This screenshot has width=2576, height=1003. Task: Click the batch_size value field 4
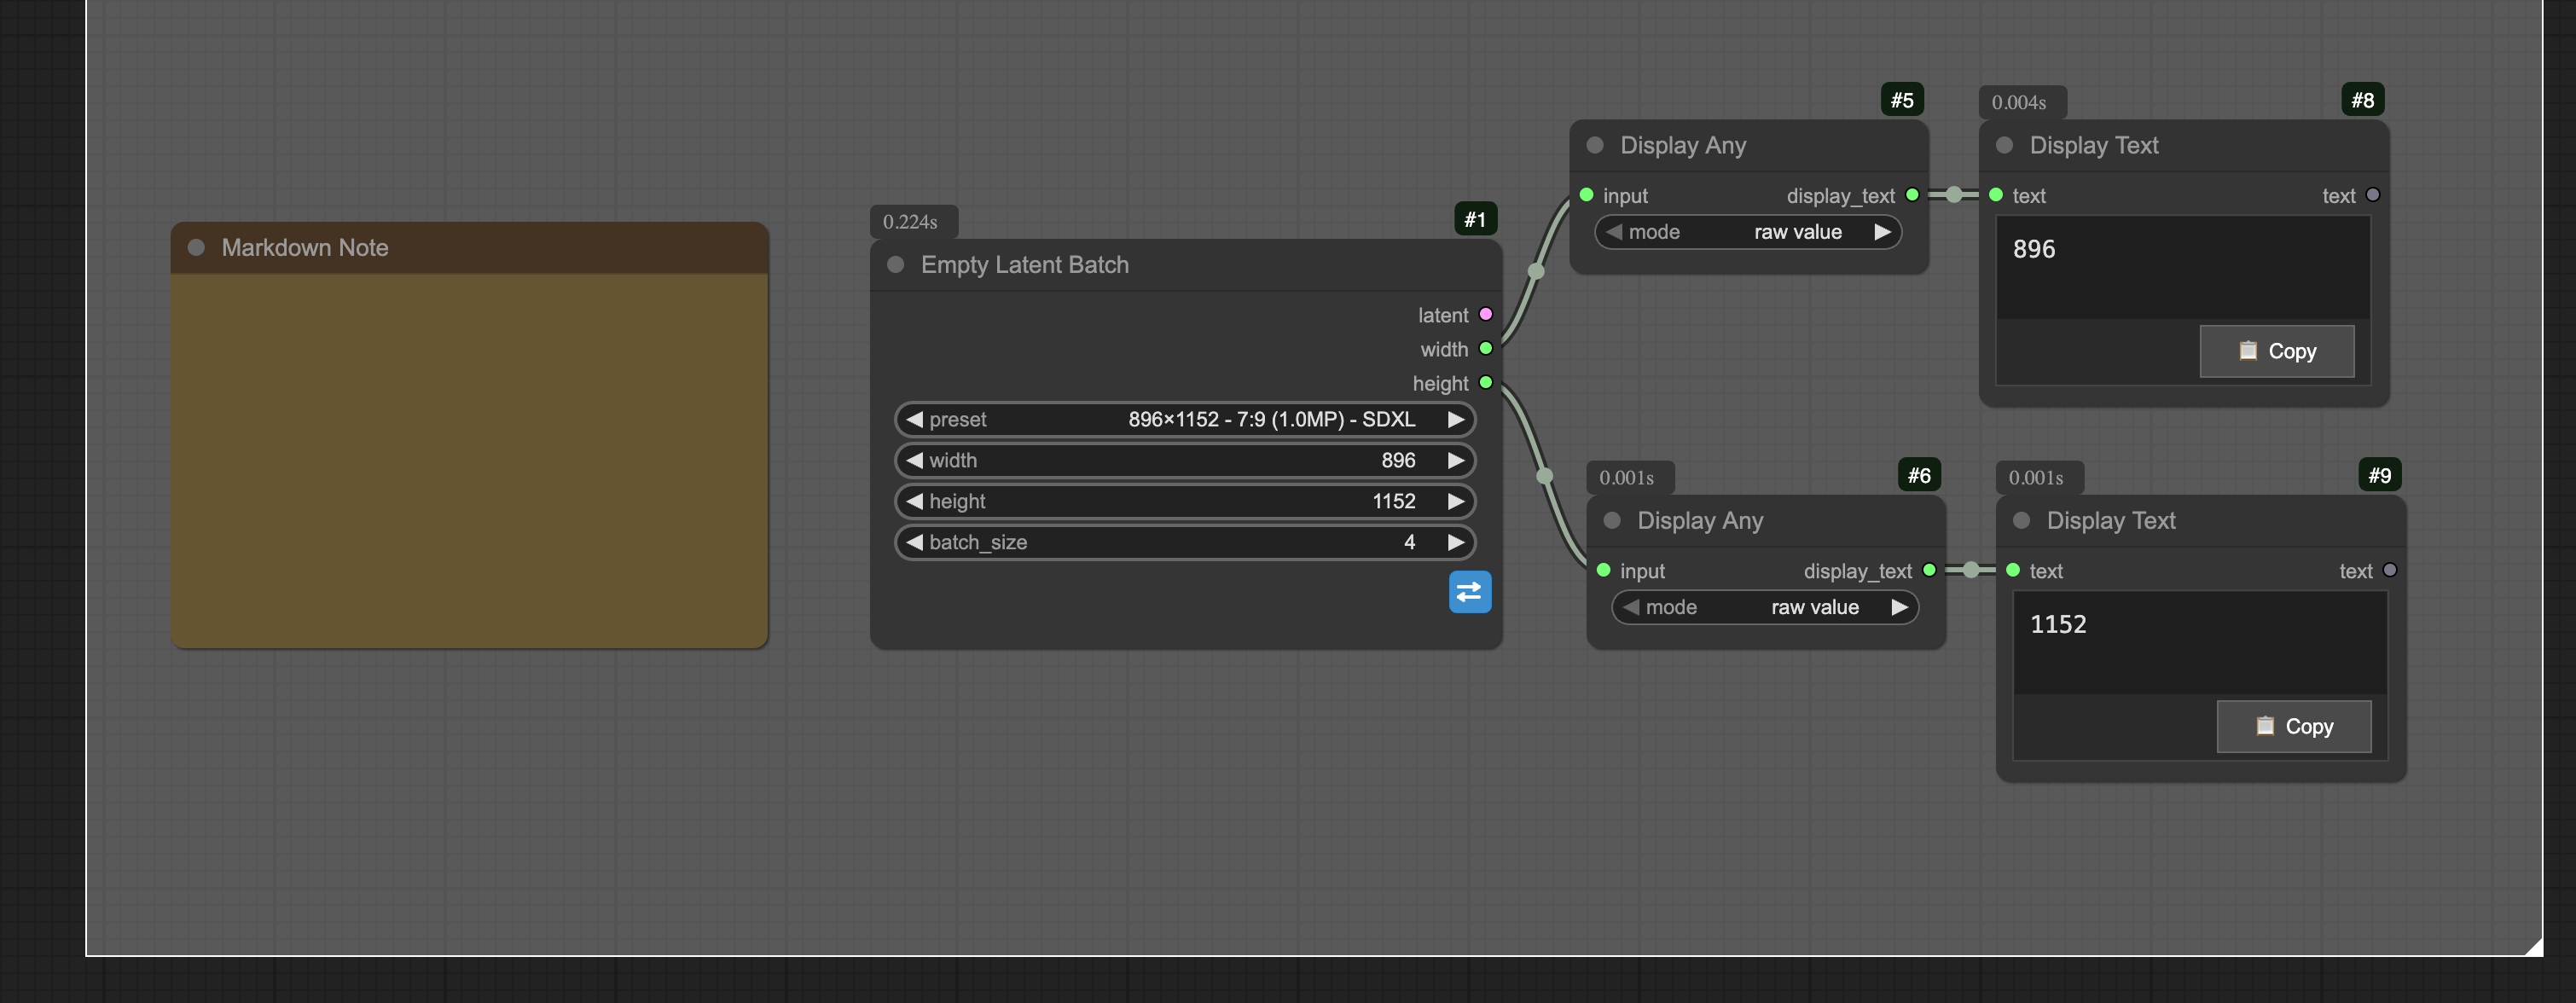1185,543
